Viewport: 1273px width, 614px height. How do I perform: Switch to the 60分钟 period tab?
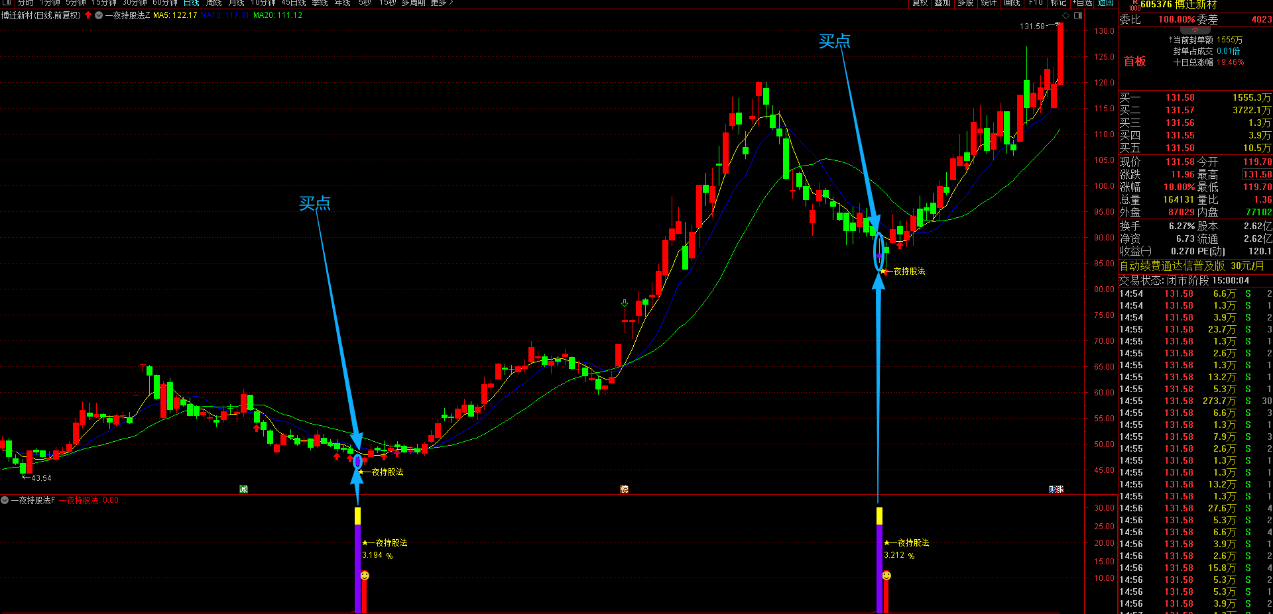coord(165,3)
